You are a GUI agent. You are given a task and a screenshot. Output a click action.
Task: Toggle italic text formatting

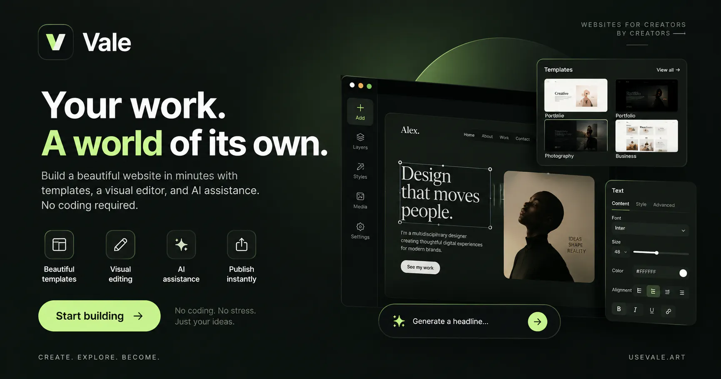tap(635, 310)
